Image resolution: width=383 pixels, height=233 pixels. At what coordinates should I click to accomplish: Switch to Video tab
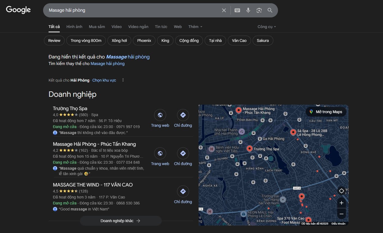116,27
